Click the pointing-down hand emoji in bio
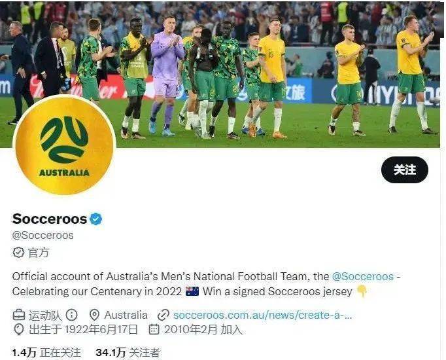This screenshot has width=446, height=360. pyautogui.click(x=362, y=291)
